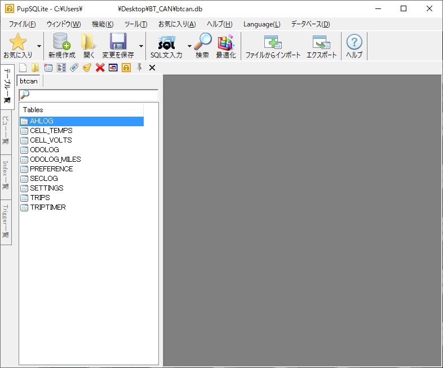The height and width of the screenshot is (368, 443).
Task: Click the 検索 magnifier icon
Action: point(202,42)
